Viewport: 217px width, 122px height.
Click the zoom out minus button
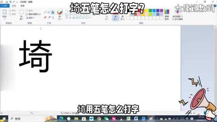pos(194,113)
